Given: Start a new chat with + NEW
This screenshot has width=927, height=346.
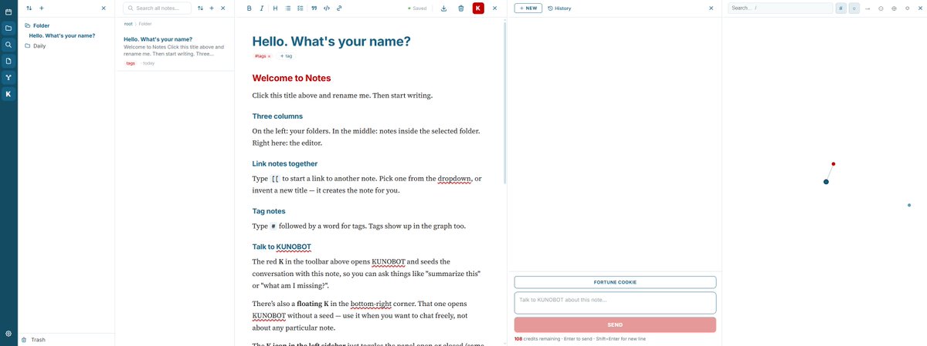Looking at the screenshot, I should (528, 8).
